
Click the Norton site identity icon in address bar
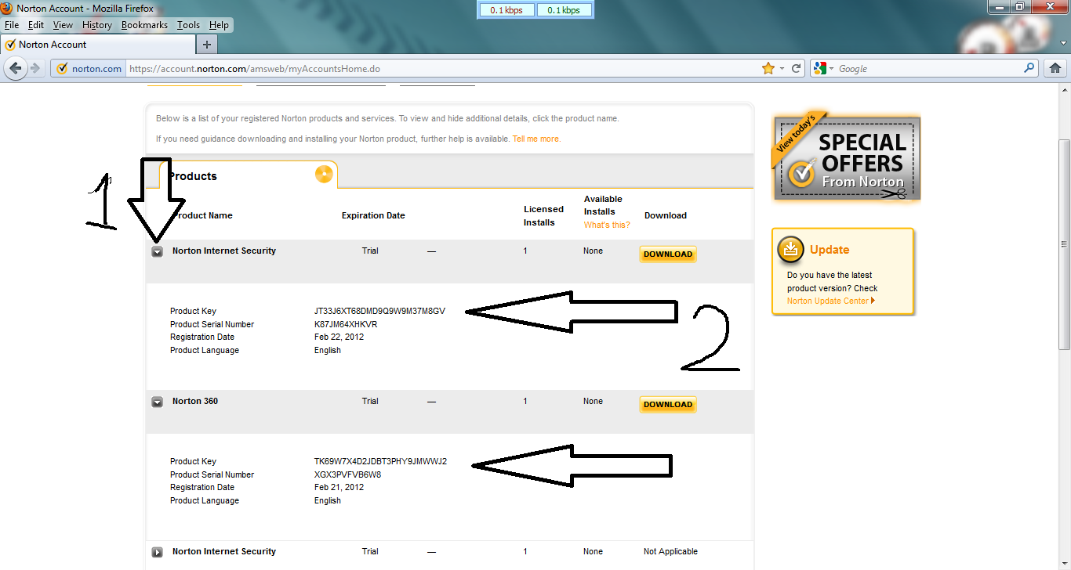pos(61,68)
